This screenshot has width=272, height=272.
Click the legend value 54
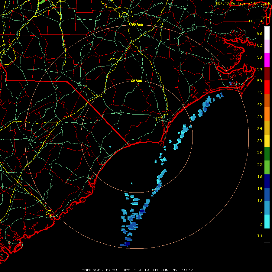coord(260,69)
